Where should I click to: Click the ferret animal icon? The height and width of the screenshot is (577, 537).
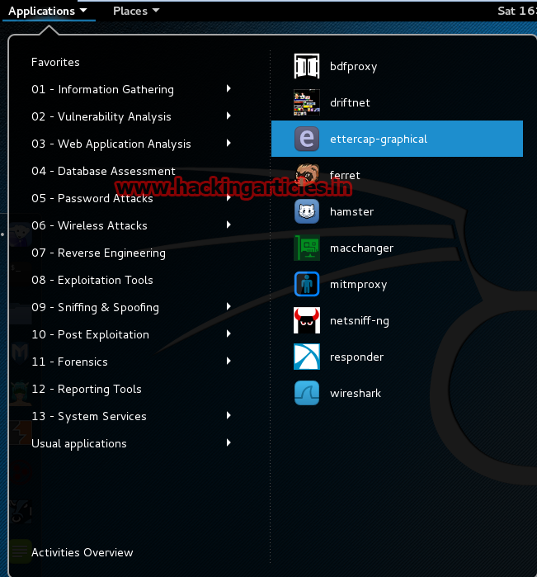pyautogui.click(x=307, y=174)
